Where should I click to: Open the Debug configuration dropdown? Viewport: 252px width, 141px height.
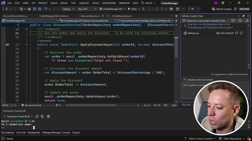69,9
